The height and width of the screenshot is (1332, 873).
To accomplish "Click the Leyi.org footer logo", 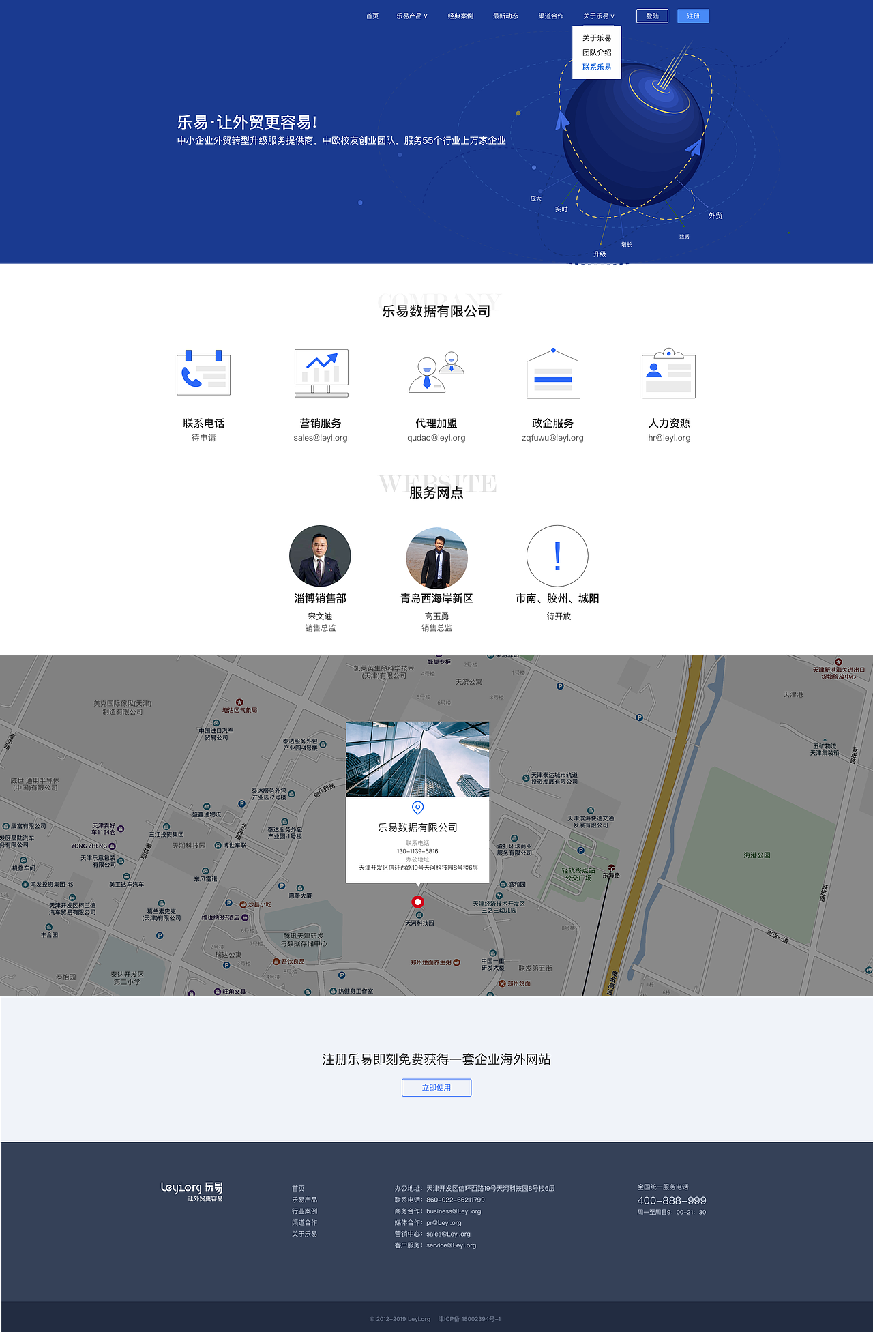I will (x=192, y=1192).
